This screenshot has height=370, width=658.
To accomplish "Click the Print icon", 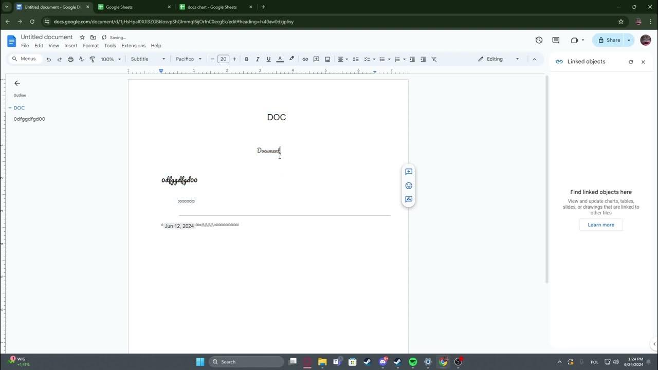I will (70, 59).
